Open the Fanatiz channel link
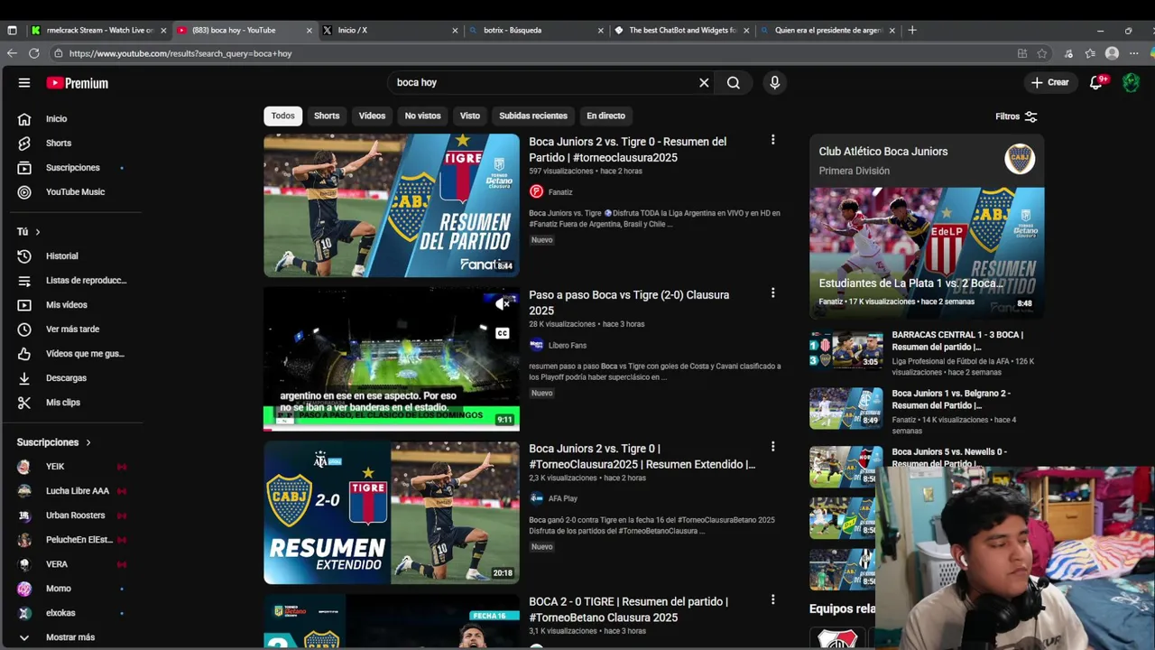1155x650 pixels. (560, 191)
